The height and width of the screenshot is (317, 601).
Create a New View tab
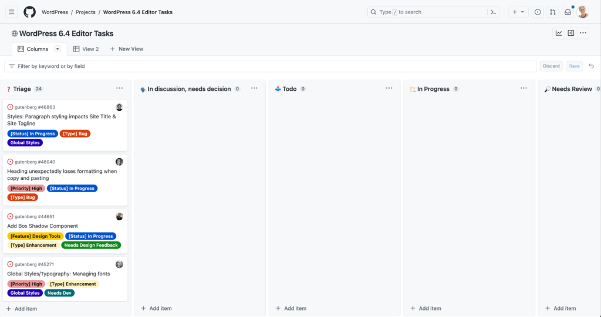(127, 49)
